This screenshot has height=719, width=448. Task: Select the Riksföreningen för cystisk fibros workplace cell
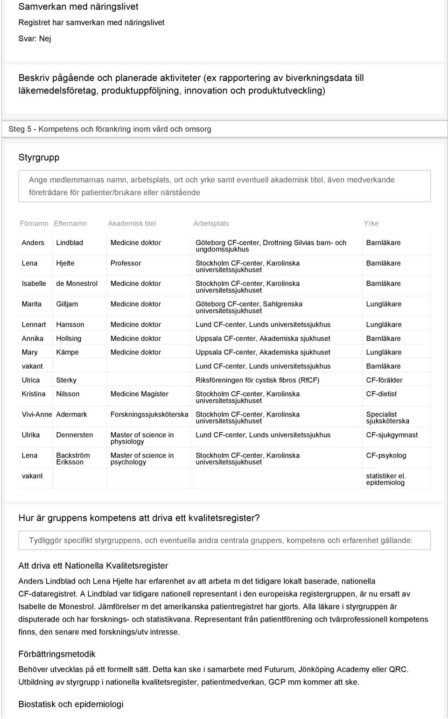(x=277, y=380)
